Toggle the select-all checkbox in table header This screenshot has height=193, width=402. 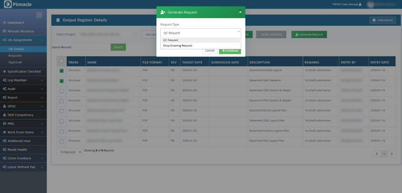pos(61,61)
